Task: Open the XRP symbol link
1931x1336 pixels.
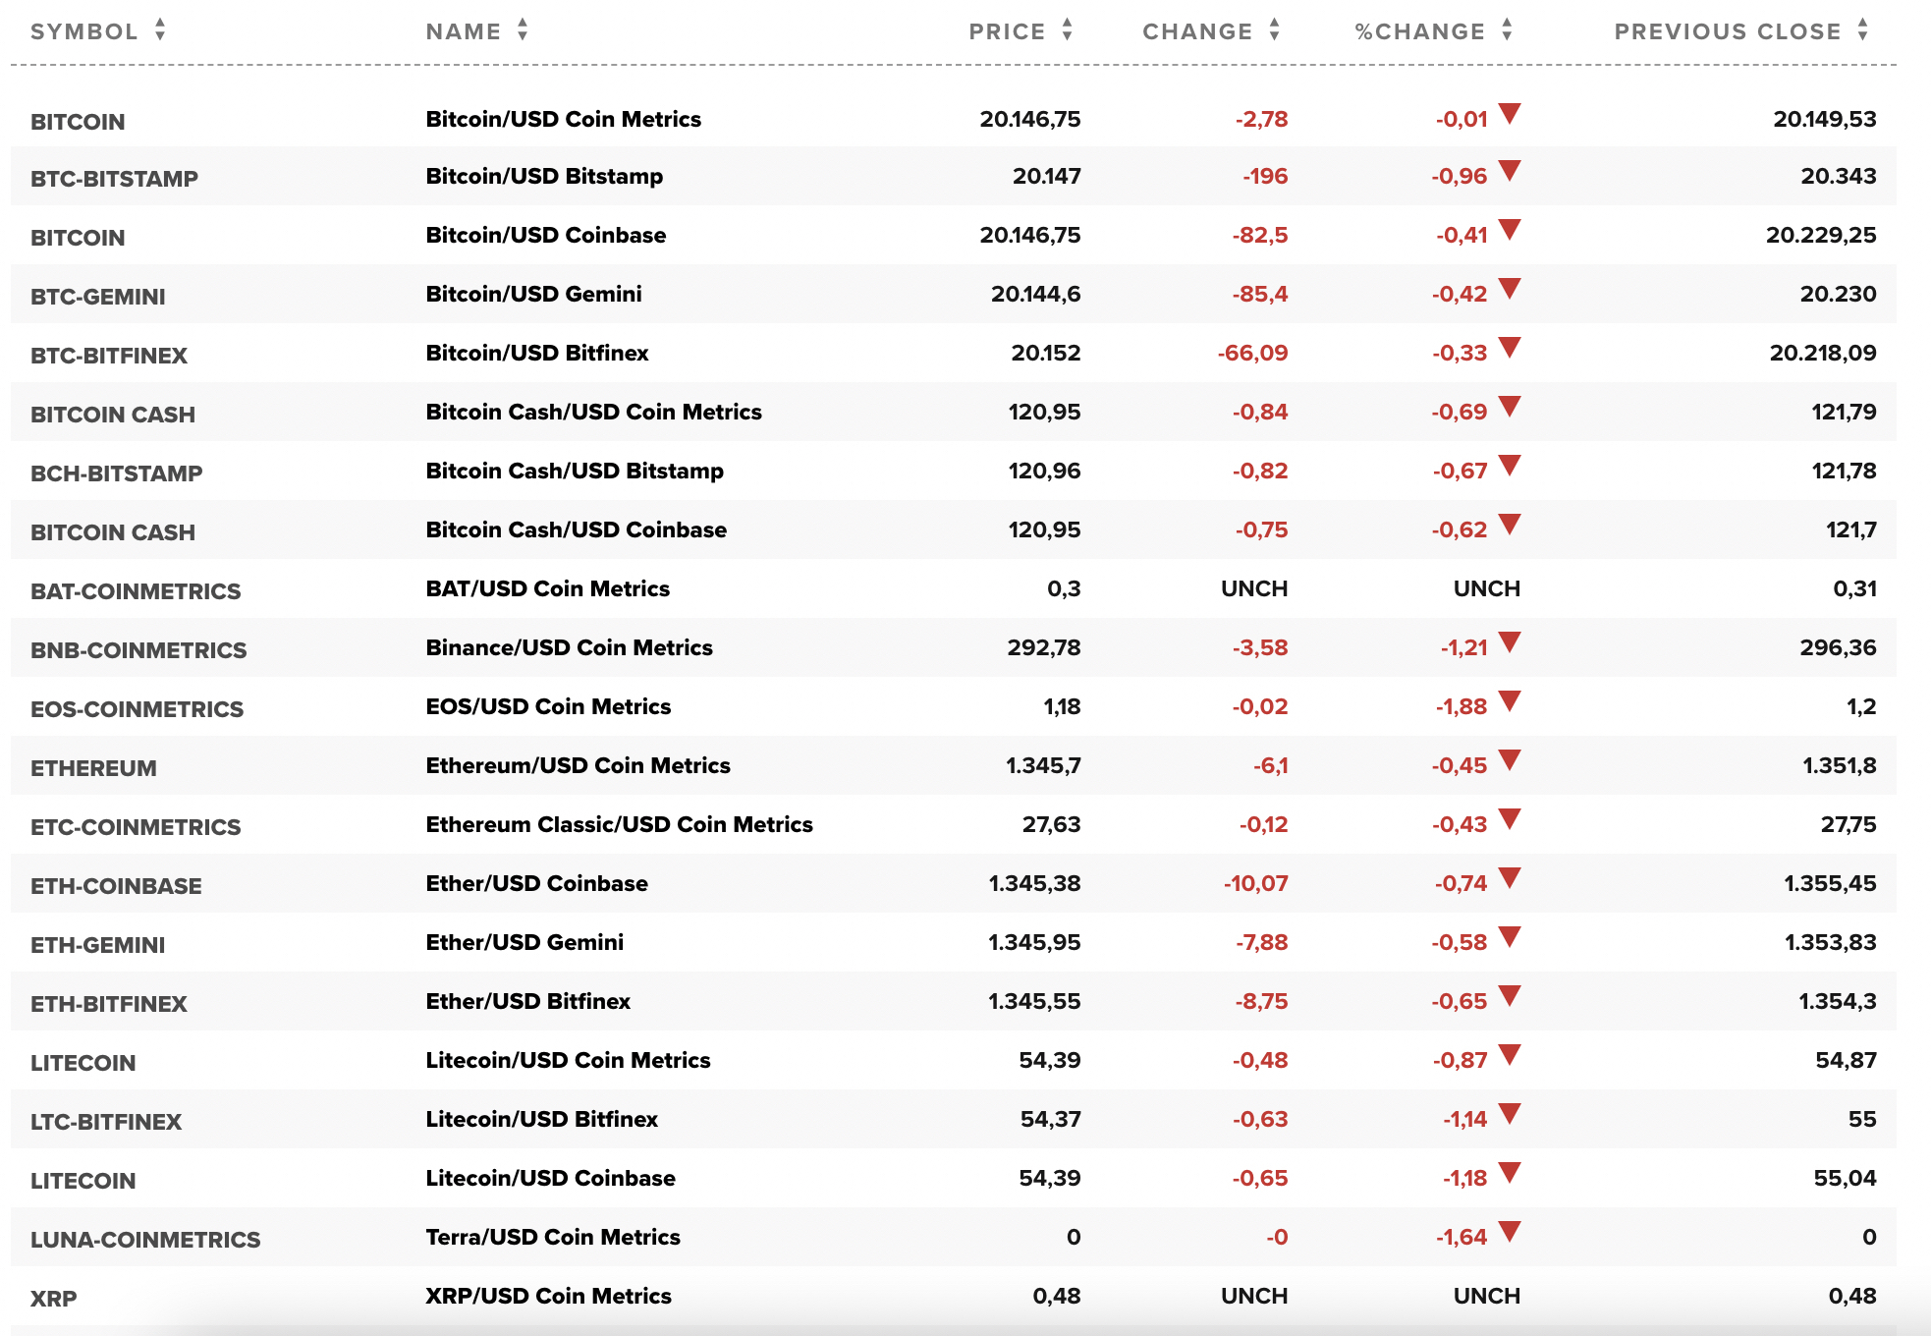Action: [x=54, y=1299]
